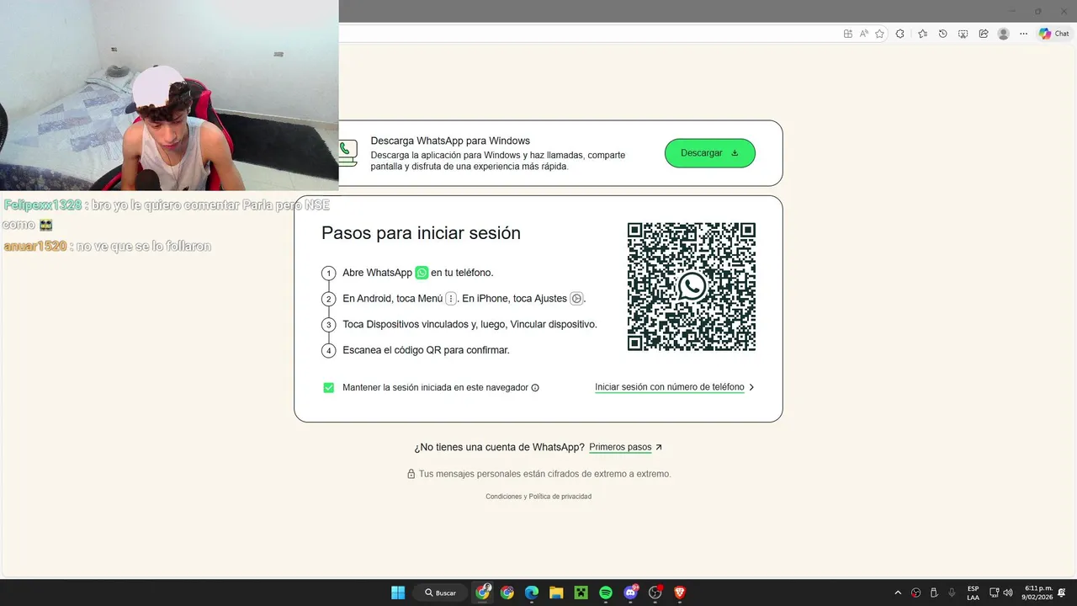Screen dimensions: 1077x606
Task: Open the Share page icon
Action: click(x=983, y=34)
